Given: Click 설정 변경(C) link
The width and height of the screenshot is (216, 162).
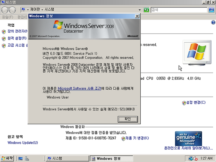Looking at the screenshot, I should click(x=196, y=102).
